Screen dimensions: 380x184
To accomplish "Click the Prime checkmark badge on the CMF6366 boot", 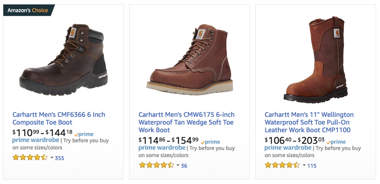I will [84, 134].
